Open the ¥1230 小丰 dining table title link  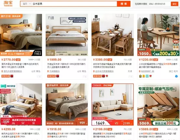[158, 66]
